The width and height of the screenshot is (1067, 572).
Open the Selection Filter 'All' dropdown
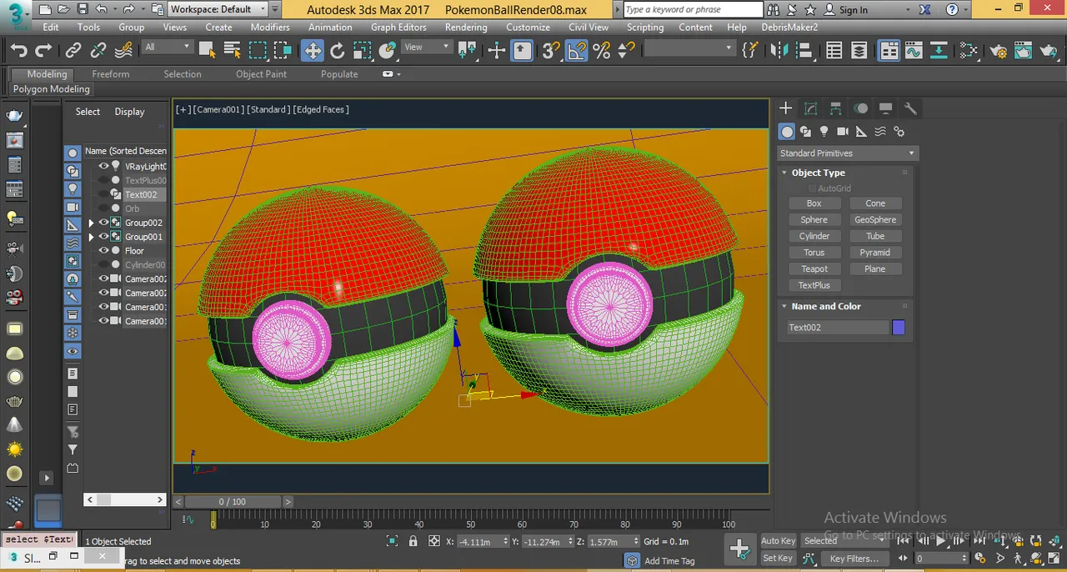click(168, 48)
